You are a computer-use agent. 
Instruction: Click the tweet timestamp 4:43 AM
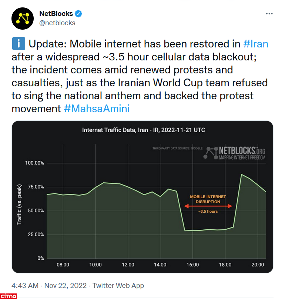coord(25,285)
